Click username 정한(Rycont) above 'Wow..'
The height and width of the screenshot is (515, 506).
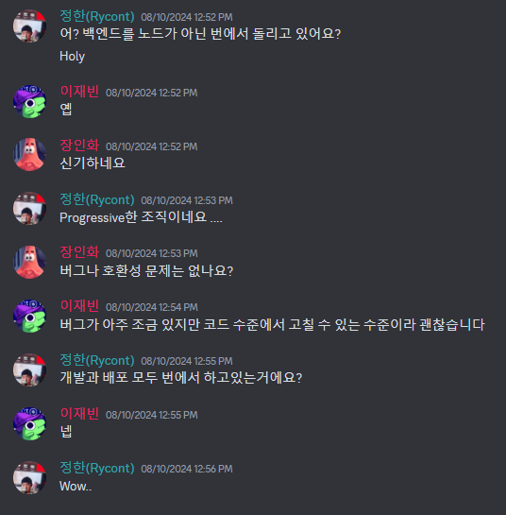point(97,468)
